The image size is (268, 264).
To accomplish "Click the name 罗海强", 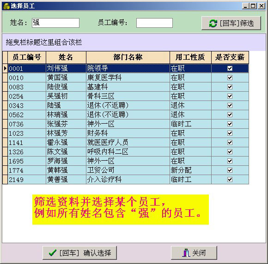I will tap(57, 161).
